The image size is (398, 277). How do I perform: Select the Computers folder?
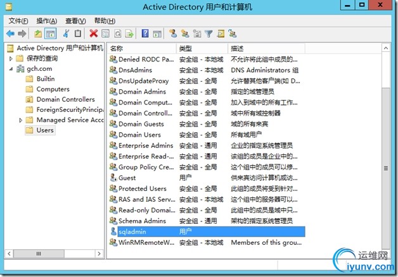pyautogui.click(x=53, y=89)
